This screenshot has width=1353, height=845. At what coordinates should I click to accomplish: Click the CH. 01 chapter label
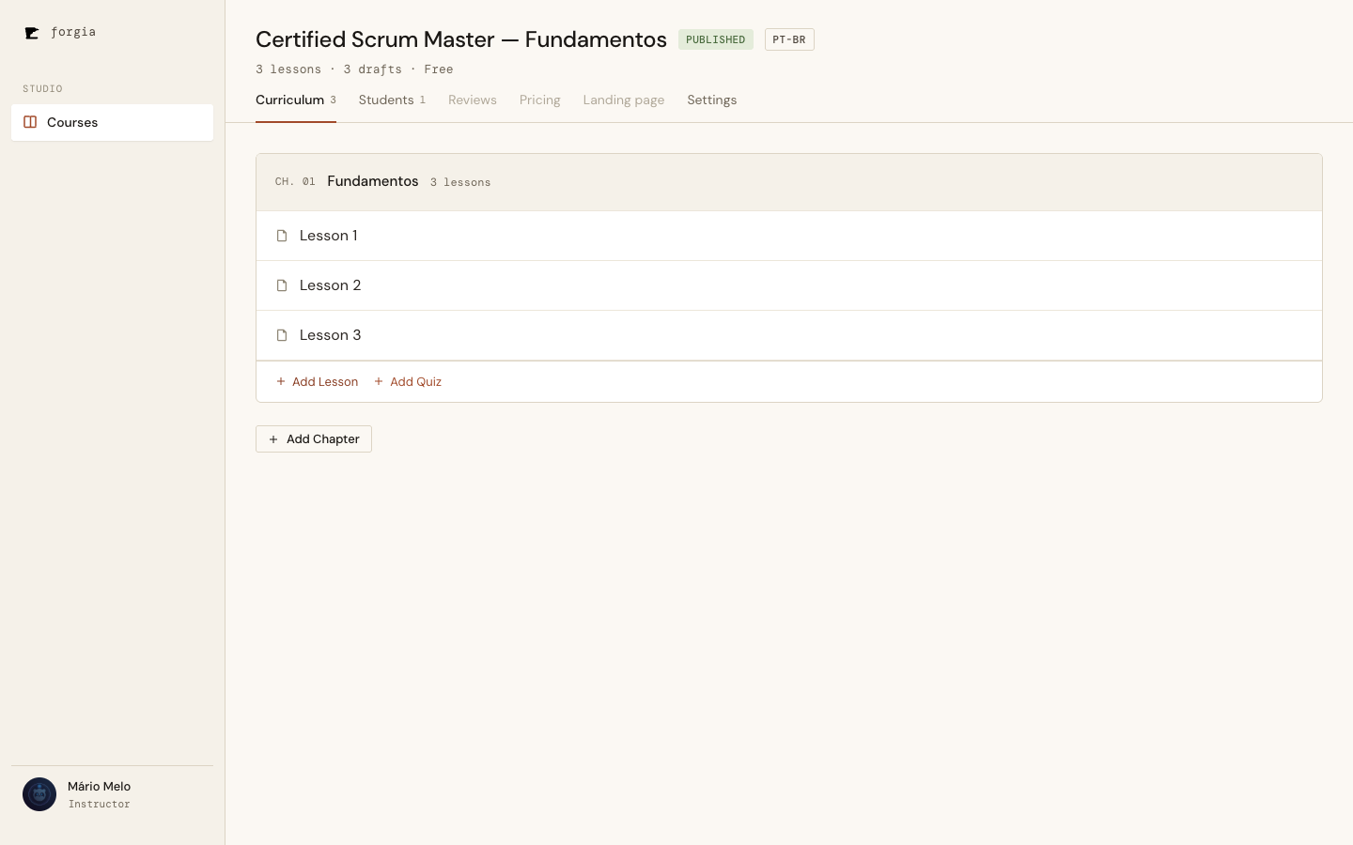click(295, 182)
